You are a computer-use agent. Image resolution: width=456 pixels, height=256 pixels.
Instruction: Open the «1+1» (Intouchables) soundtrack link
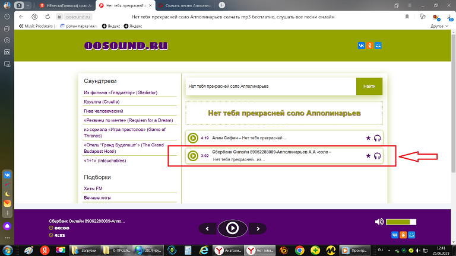pos(104,161)
